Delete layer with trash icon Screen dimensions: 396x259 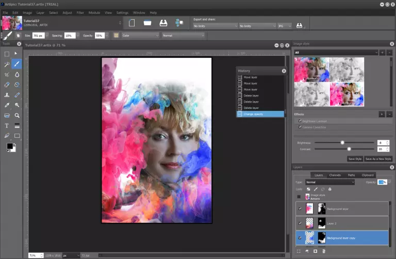coord(324,251)
